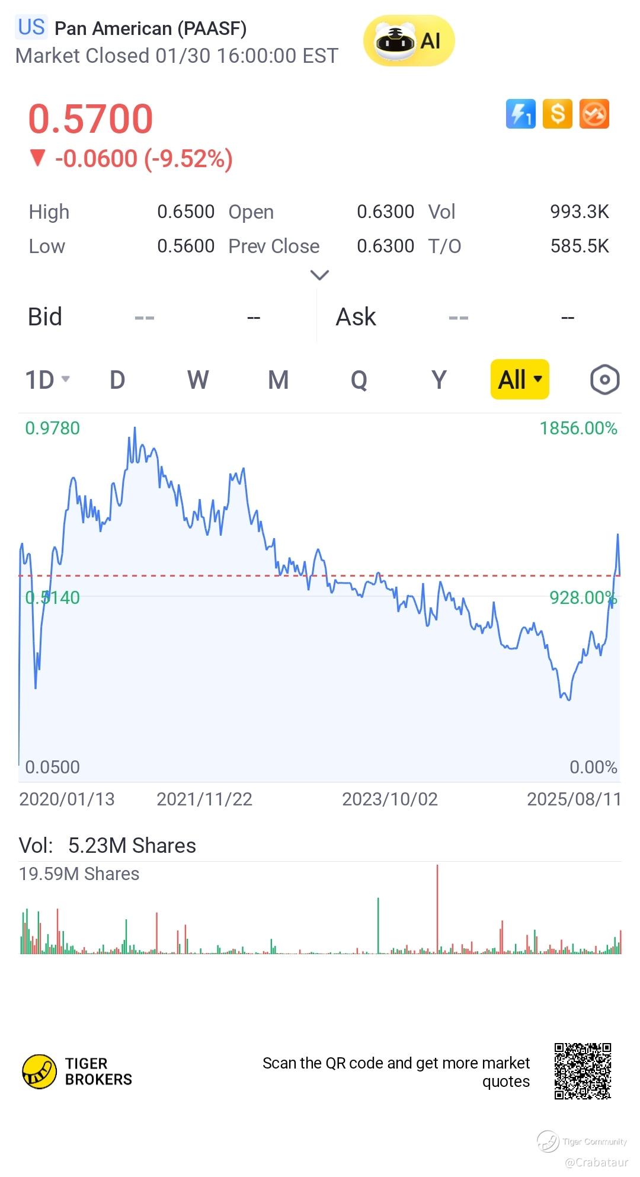Select the Q chart period

[x=359, y=380]
